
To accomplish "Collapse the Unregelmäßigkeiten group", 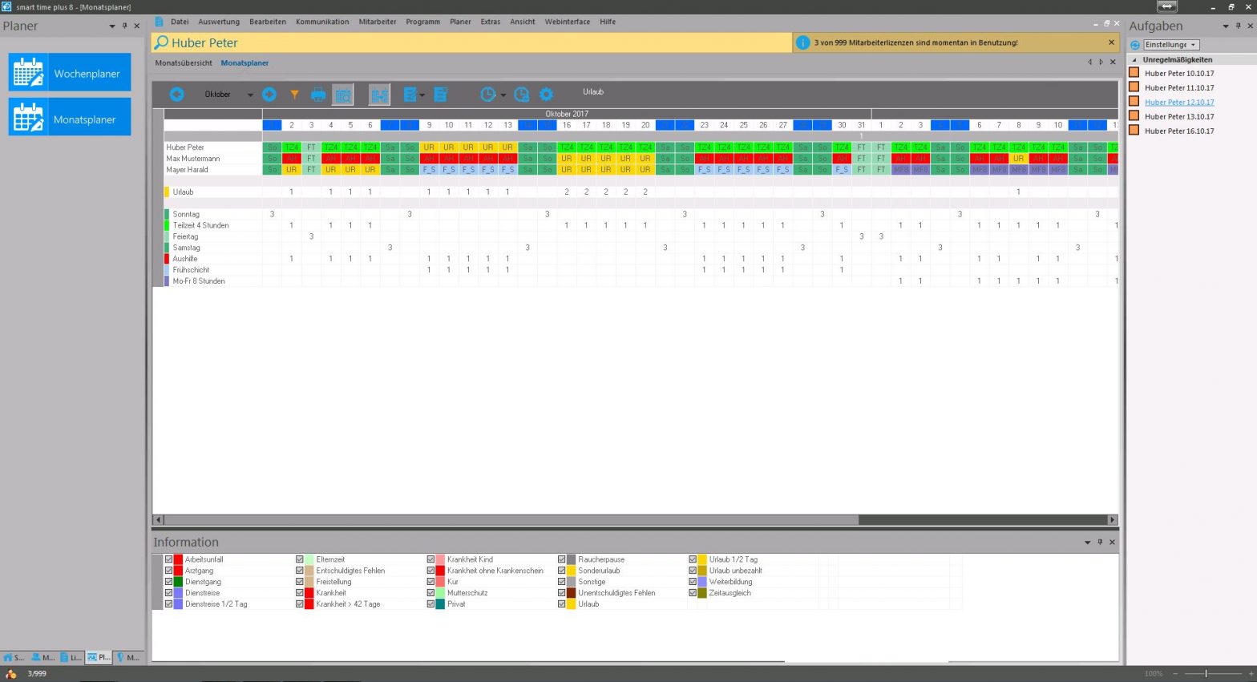I will (1134, 60).
